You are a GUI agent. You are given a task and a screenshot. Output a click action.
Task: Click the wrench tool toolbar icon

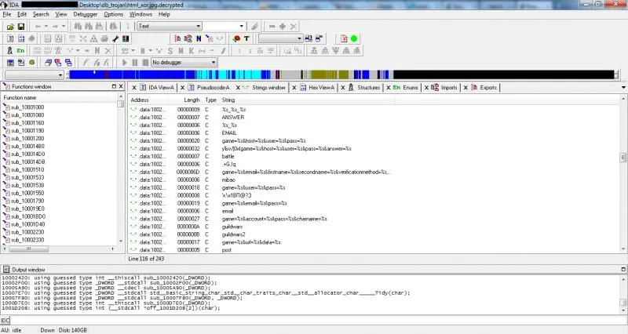115,38
